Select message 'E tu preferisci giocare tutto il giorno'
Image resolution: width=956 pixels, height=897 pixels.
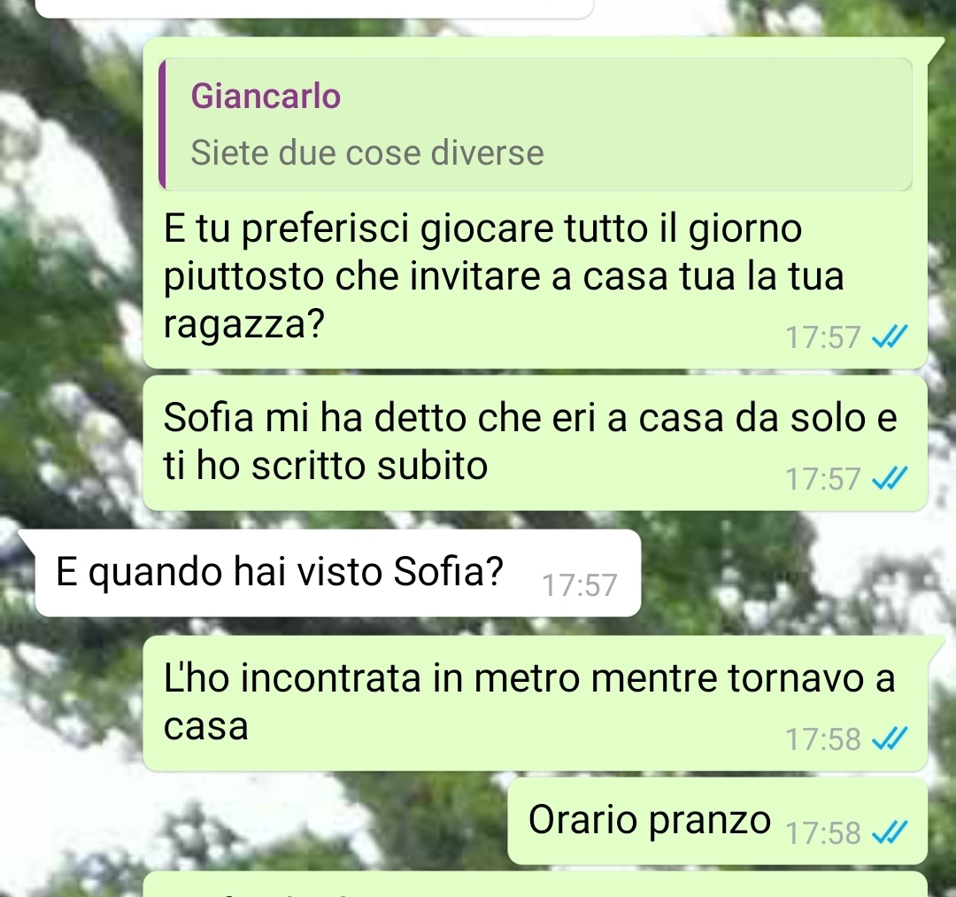tap(536, 203)
